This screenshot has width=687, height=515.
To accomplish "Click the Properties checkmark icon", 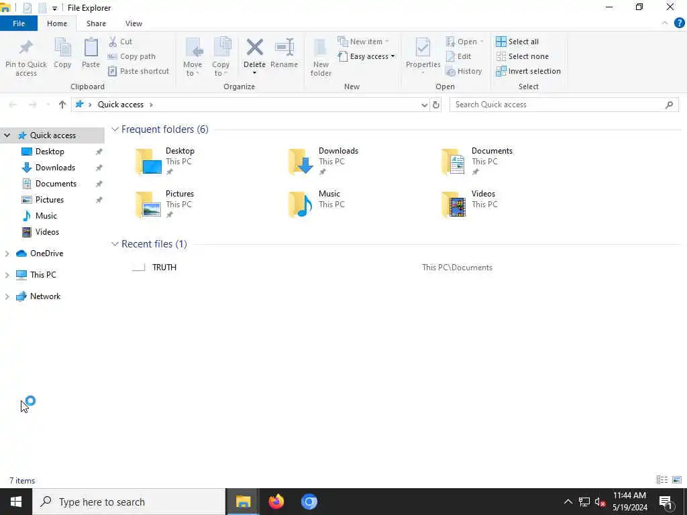I will click(x=423, y=48).
